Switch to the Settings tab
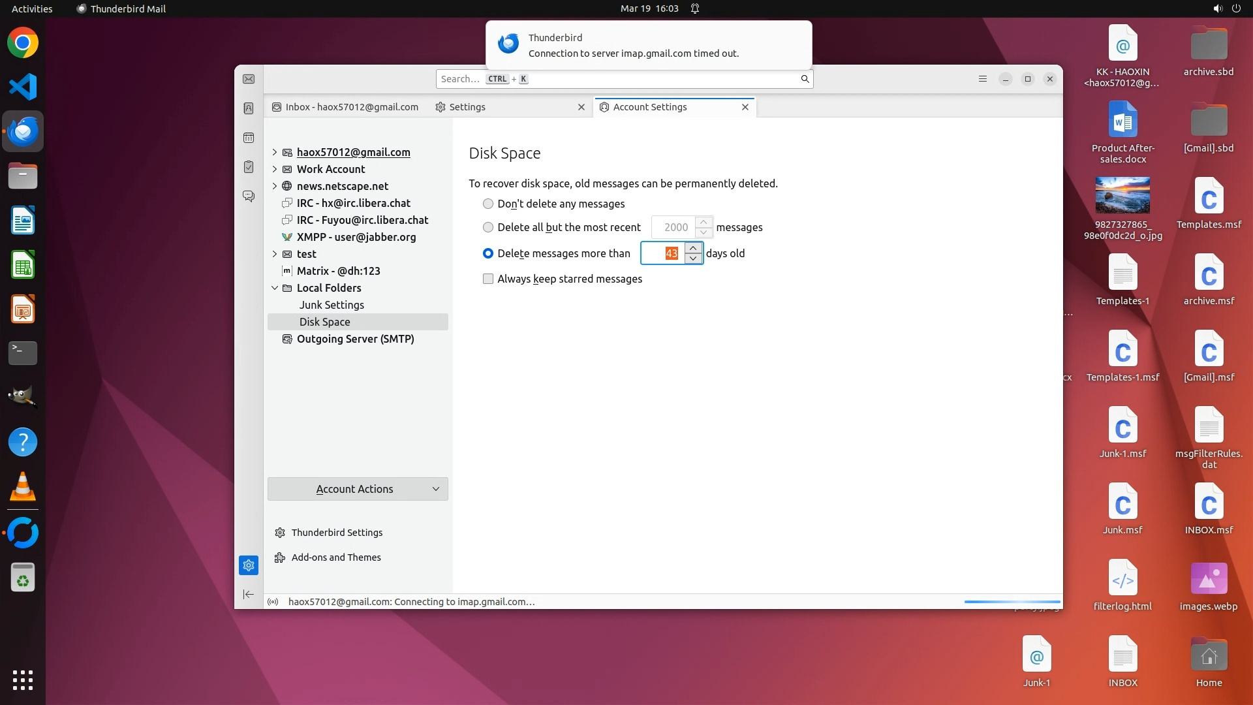 click(467, 107)
